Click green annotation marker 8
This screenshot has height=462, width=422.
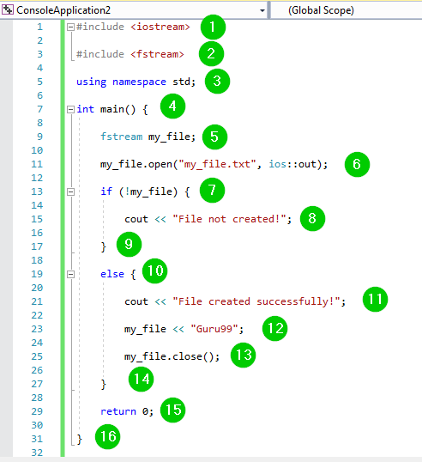pyautogui.click(x=312, y=219)
